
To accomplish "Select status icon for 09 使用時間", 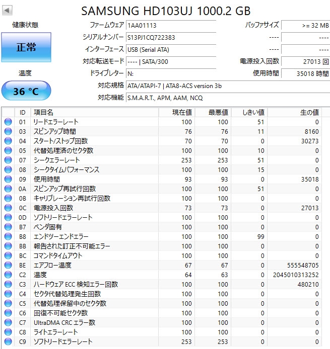I will pyautogui.click(x=8, y=179).
